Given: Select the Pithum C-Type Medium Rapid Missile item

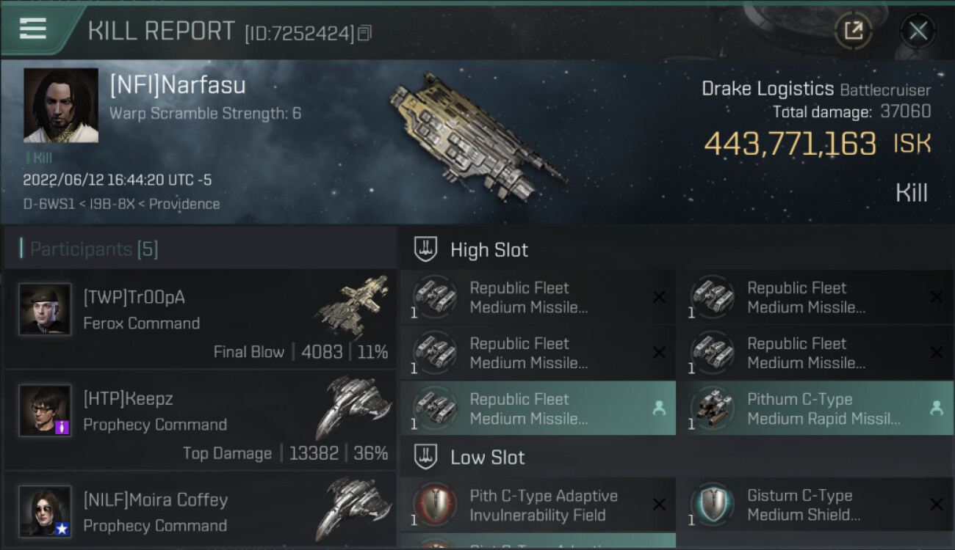Looking at the screenshot, I should pos(815,408).
